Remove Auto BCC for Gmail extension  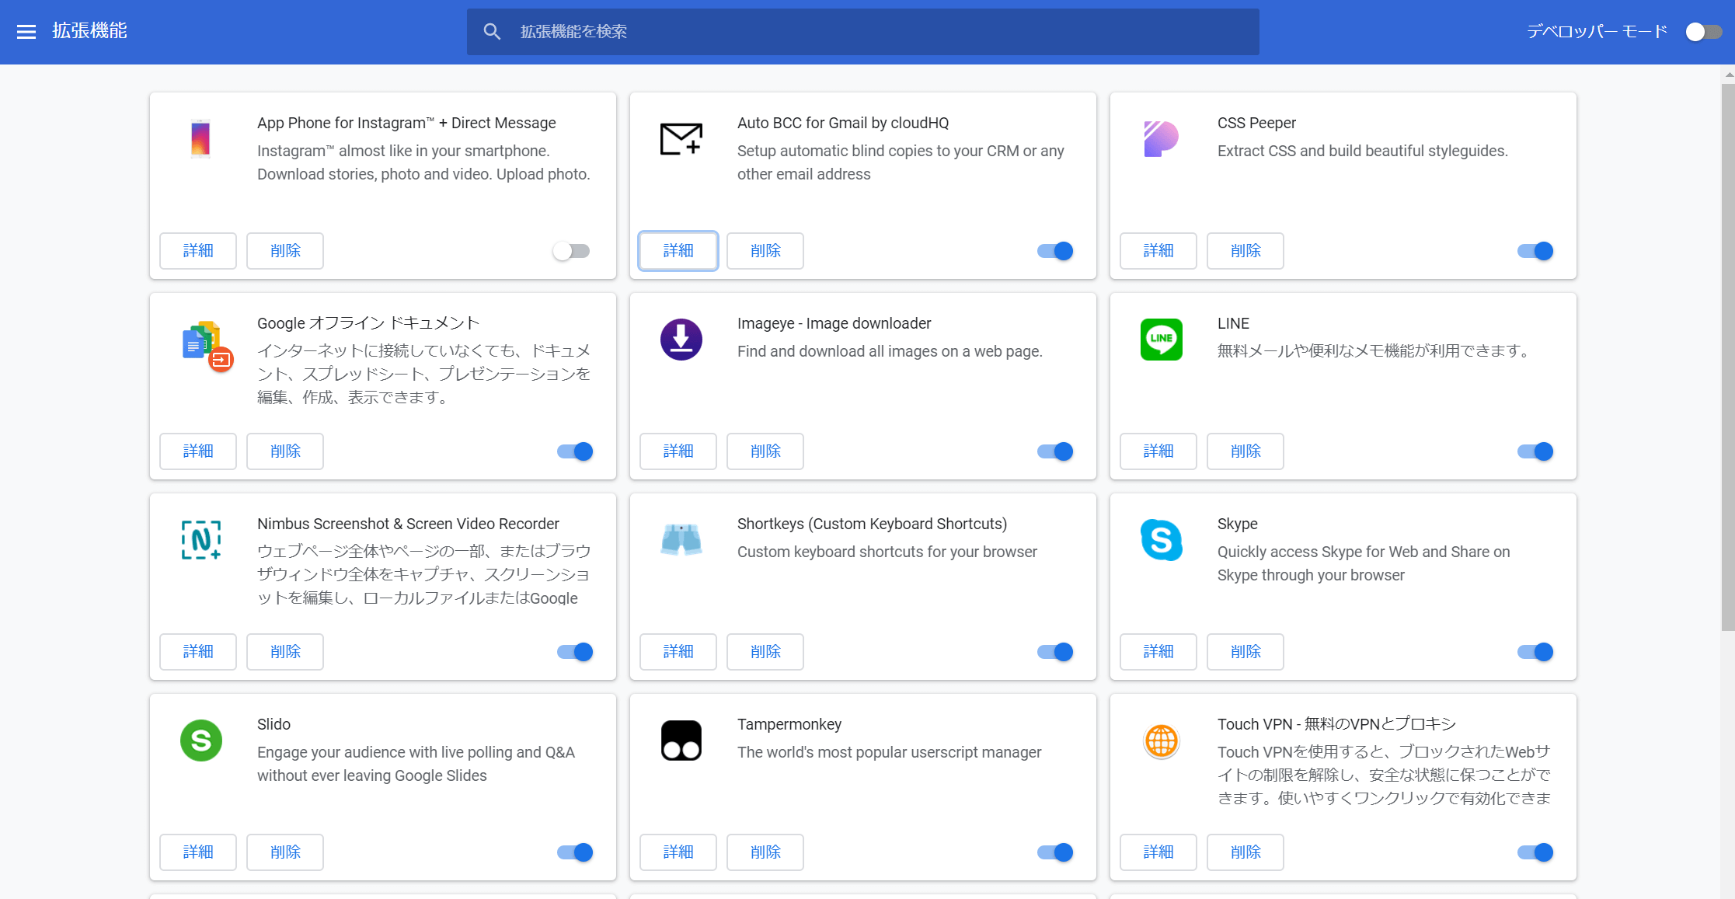[x=765, y=251]
